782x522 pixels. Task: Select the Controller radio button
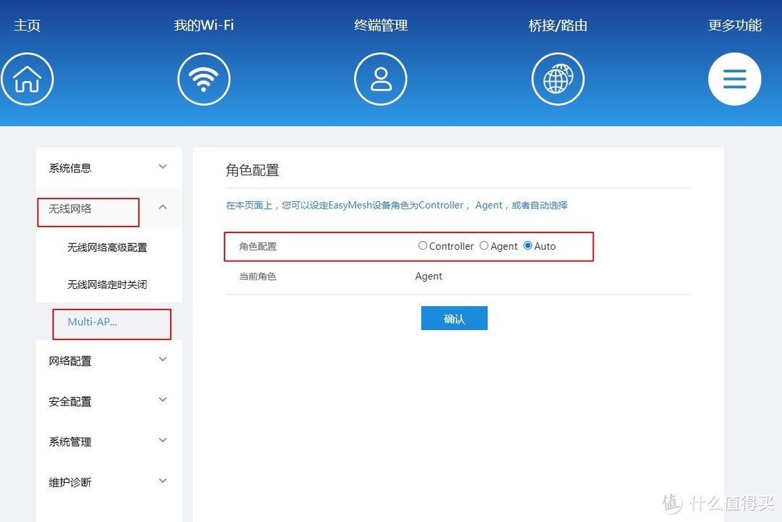point(423,245)
